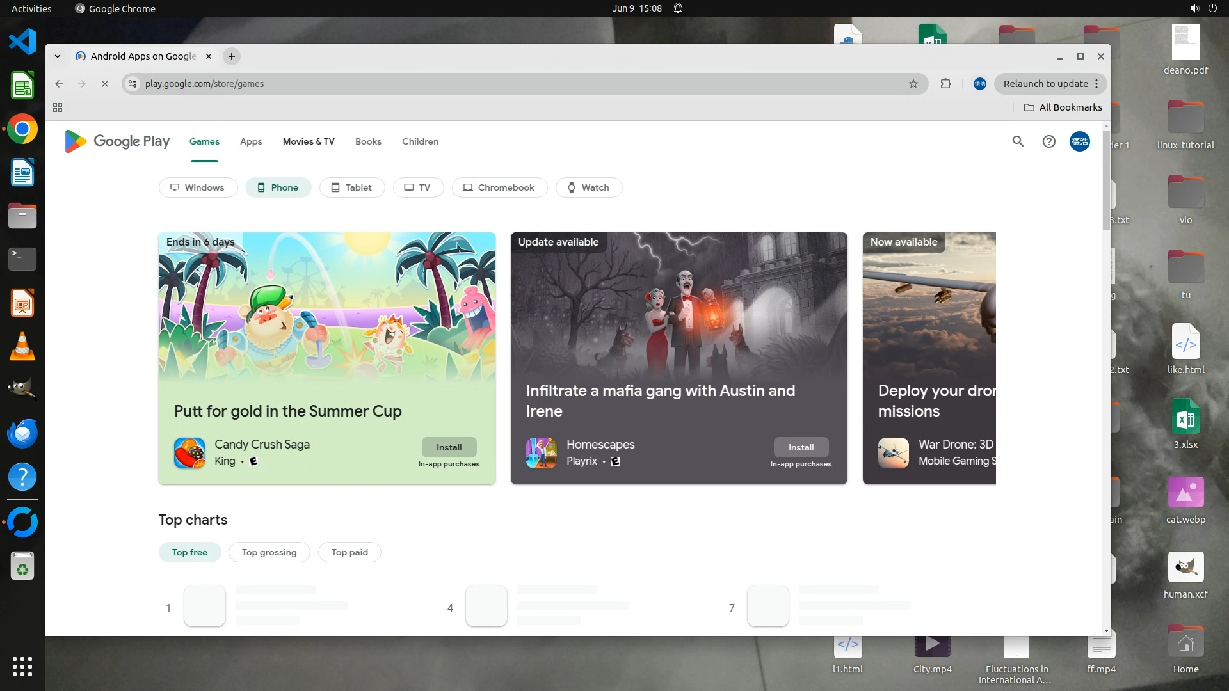Open the Books section tab

[x=368, y=141]
